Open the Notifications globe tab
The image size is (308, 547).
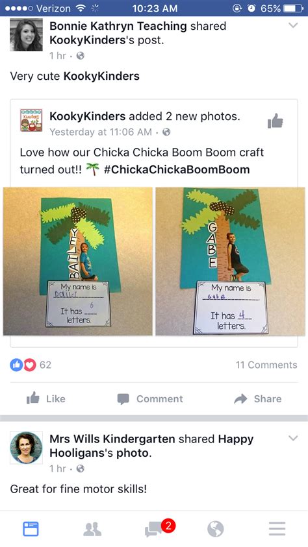pyautogui.click(x=216, y=529)
